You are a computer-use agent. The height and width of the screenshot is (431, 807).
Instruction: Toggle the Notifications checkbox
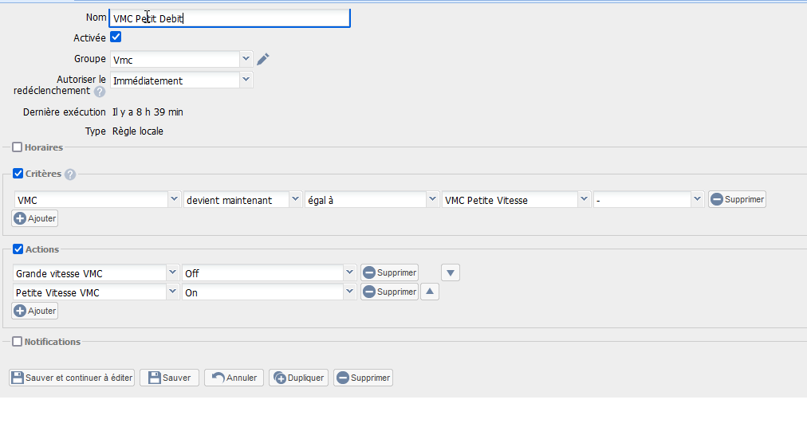(x=18, y=342)
